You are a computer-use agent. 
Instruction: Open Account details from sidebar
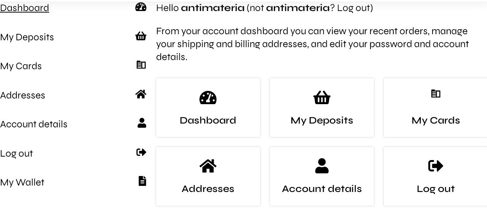click(x=34, y=124)
